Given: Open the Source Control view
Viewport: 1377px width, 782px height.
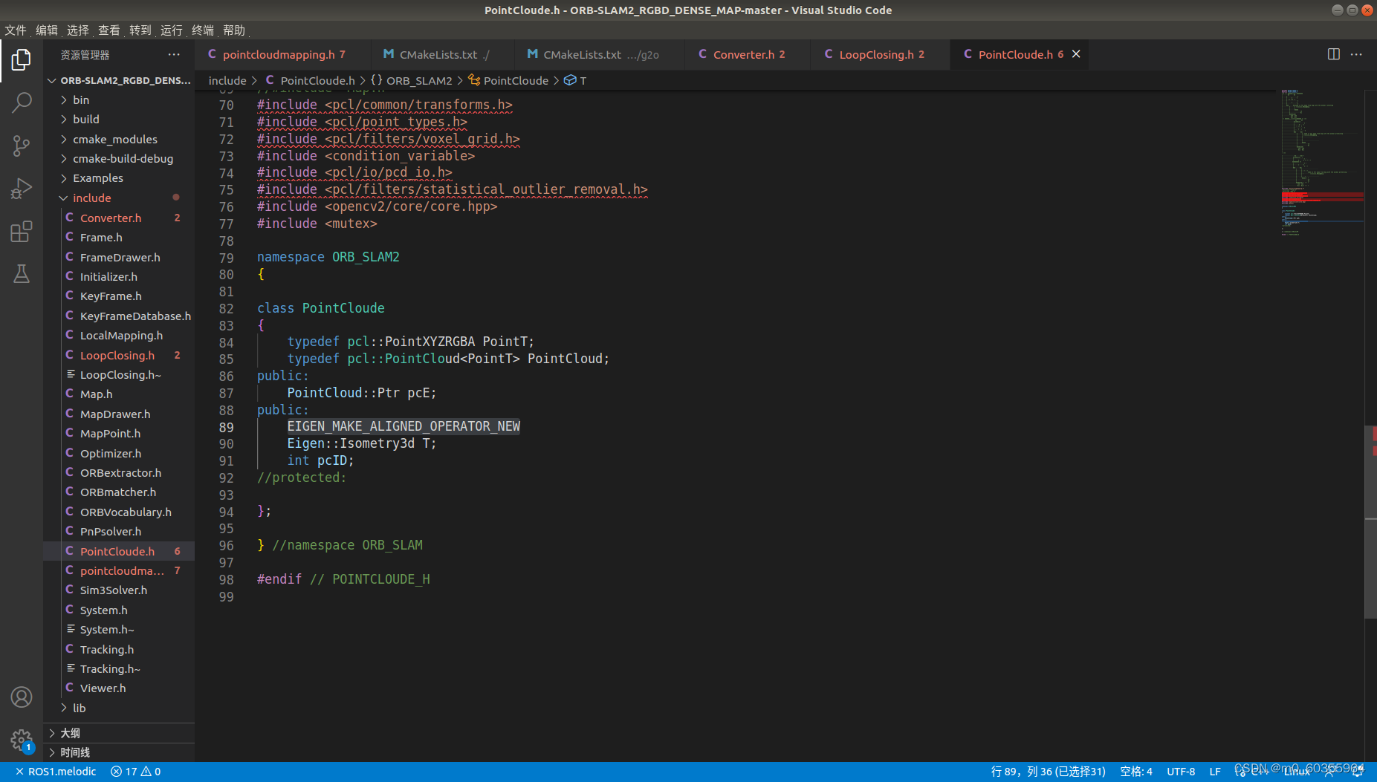Looking at the screenshot, I should pos(22,146).
